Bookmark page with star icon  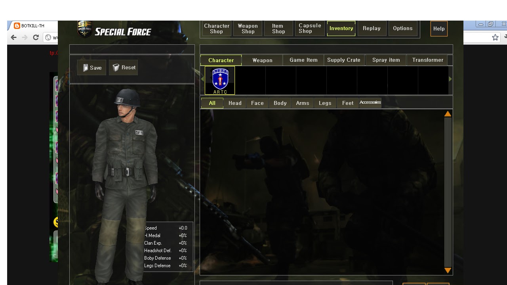point(495,38)
